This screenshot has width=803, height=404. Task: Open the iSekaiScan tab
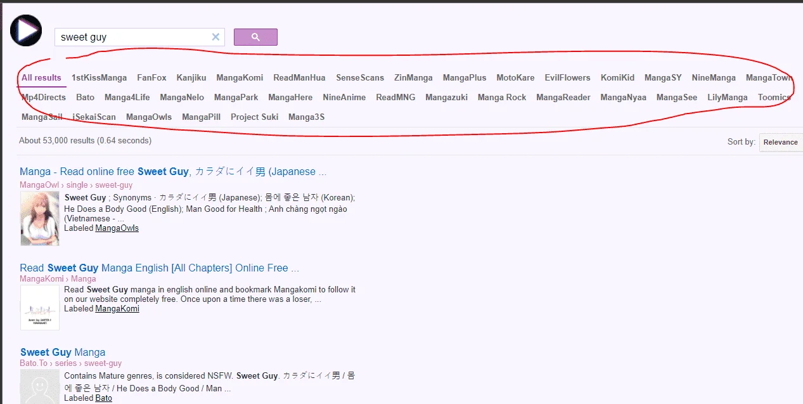pyautogui.click(x=94, y=117)
